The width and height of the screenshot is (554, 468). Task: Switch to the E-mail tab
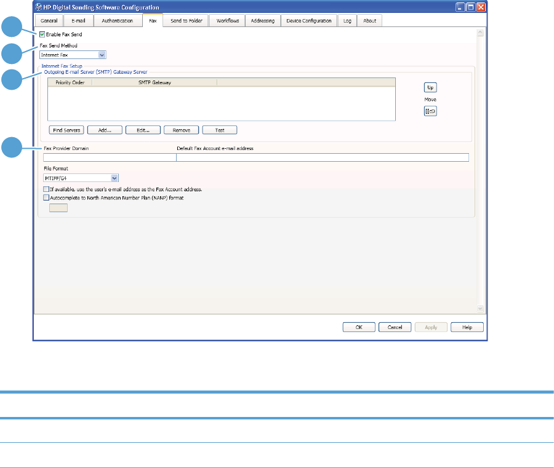point(78,21)
